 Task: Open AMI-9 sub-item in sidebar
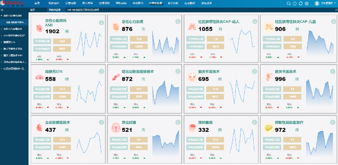(18, 22)
